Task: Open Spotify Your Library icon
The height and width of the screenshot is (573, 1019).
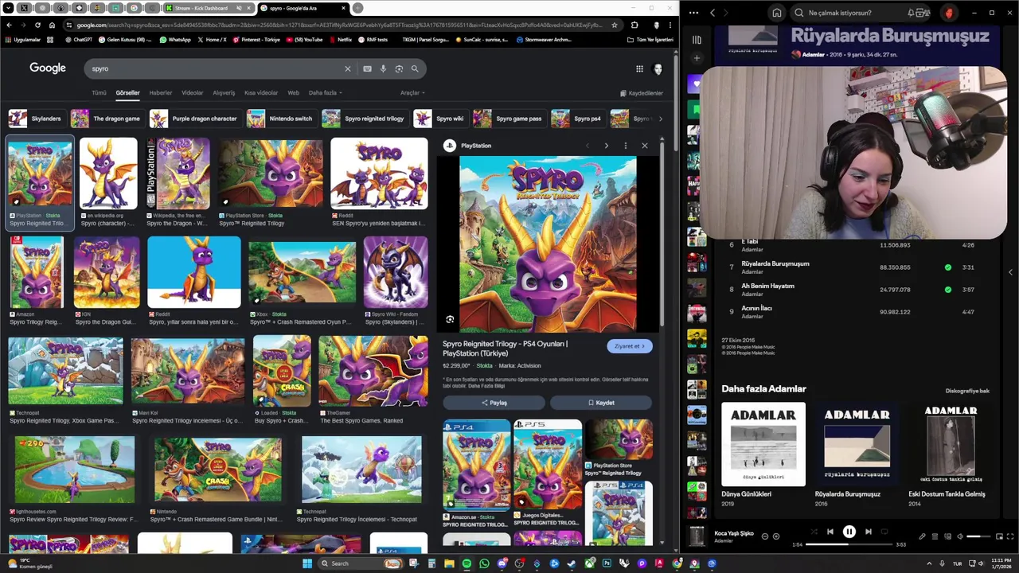Action: (697, 40)
